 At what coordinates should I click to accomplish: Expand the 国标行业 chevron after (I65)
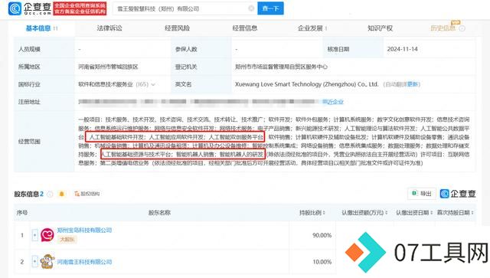(x=153, y=84)
